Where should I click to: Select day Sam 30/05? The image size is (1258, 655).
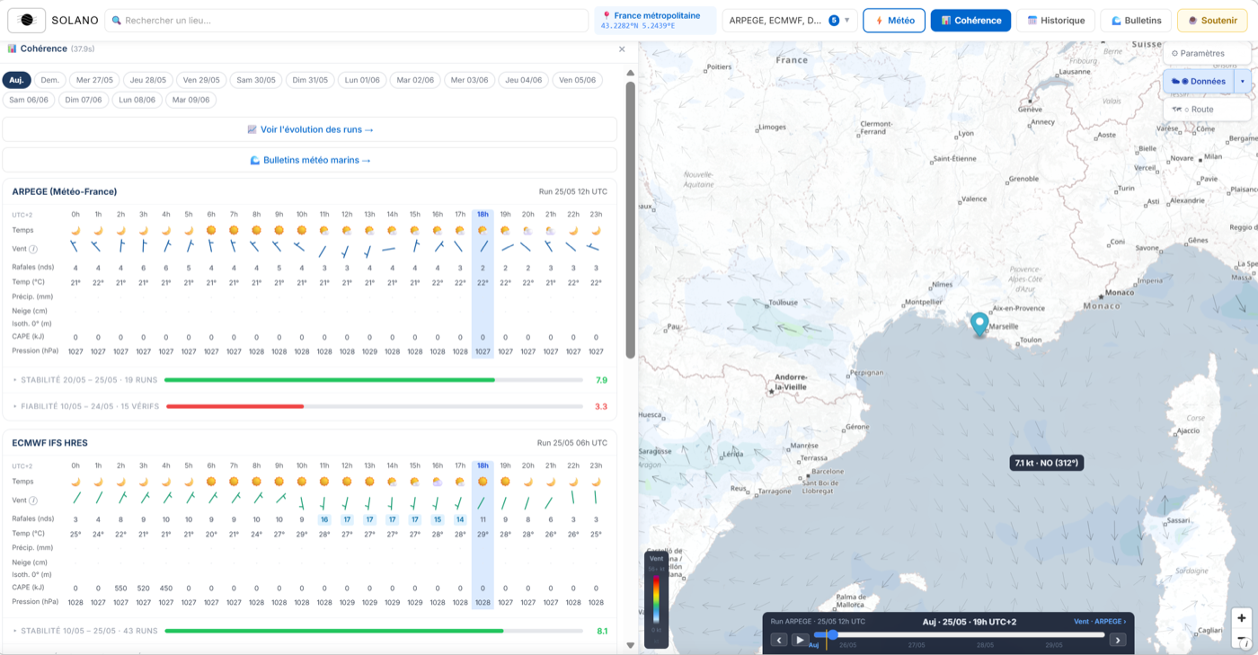[256, 80]
